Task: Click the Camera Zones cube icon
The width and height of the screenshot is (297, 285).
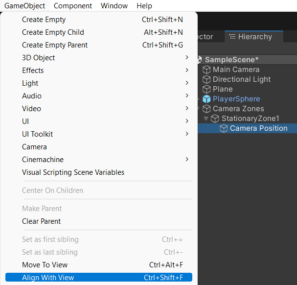Action: (x=206, y=109)
